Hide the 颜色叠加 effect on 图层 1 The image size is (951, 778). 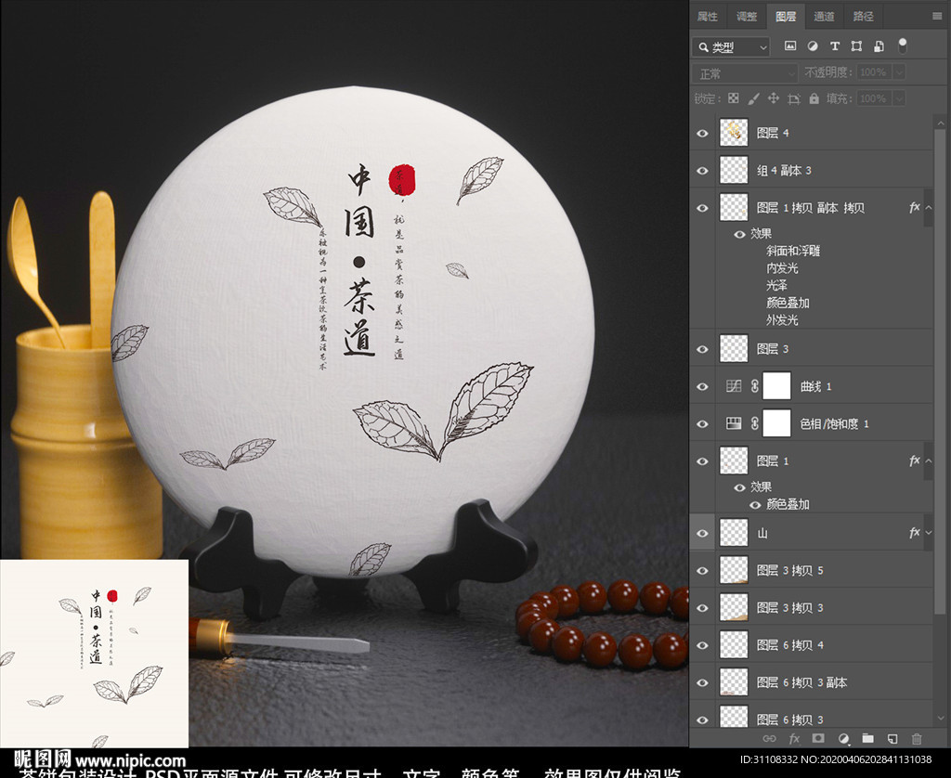(755, 504)
